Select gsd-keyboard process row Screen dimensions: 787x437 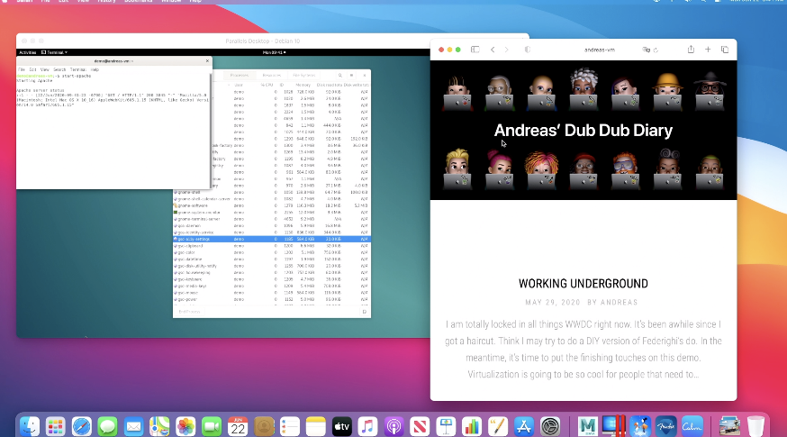coord(272,279)
